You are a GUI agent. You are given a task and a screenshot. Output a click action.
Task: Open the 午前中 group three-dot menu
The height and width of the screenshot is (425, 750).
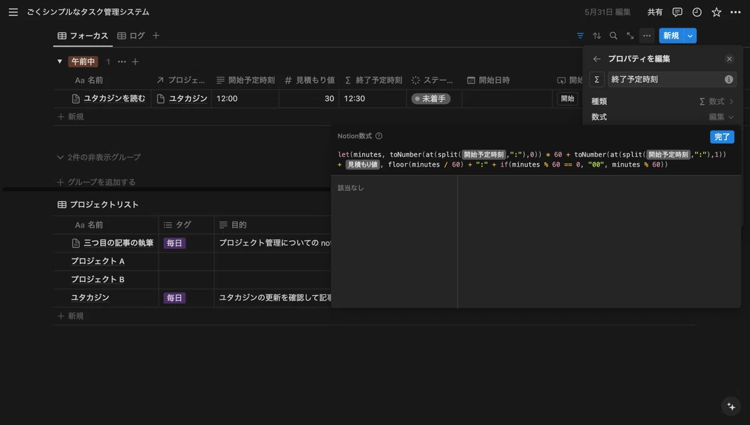122,62
